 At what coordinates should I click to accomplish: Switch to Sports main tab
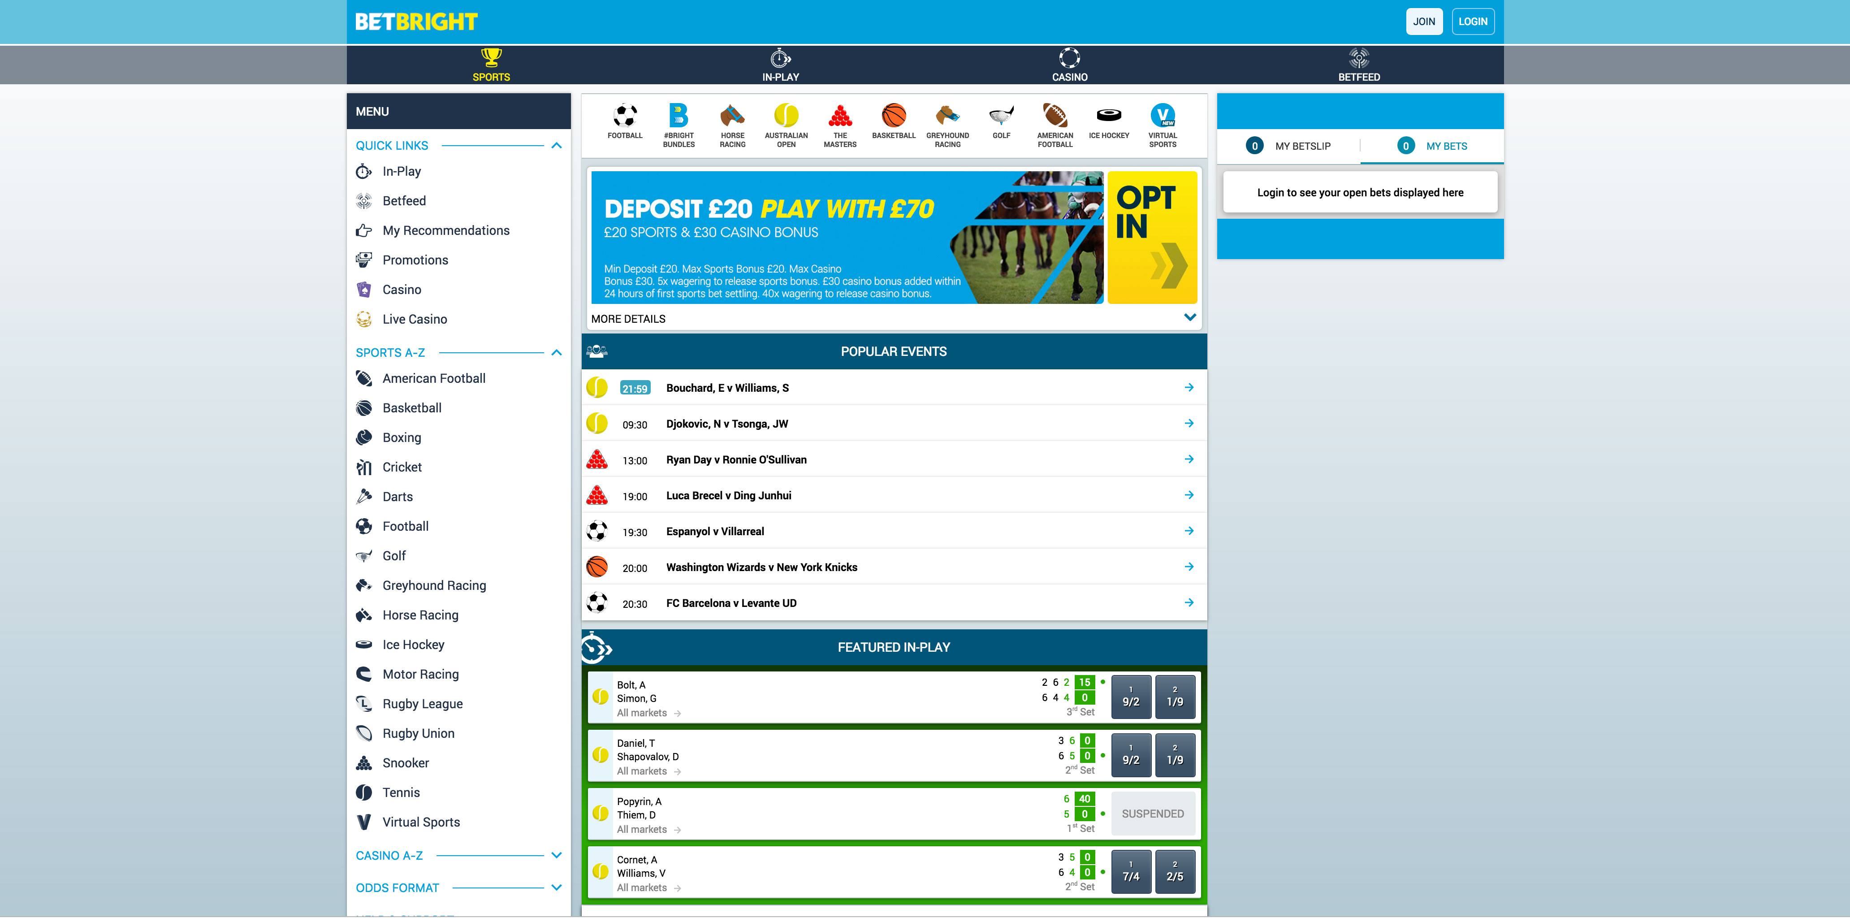pyautogui.click(x=491, y=65)
